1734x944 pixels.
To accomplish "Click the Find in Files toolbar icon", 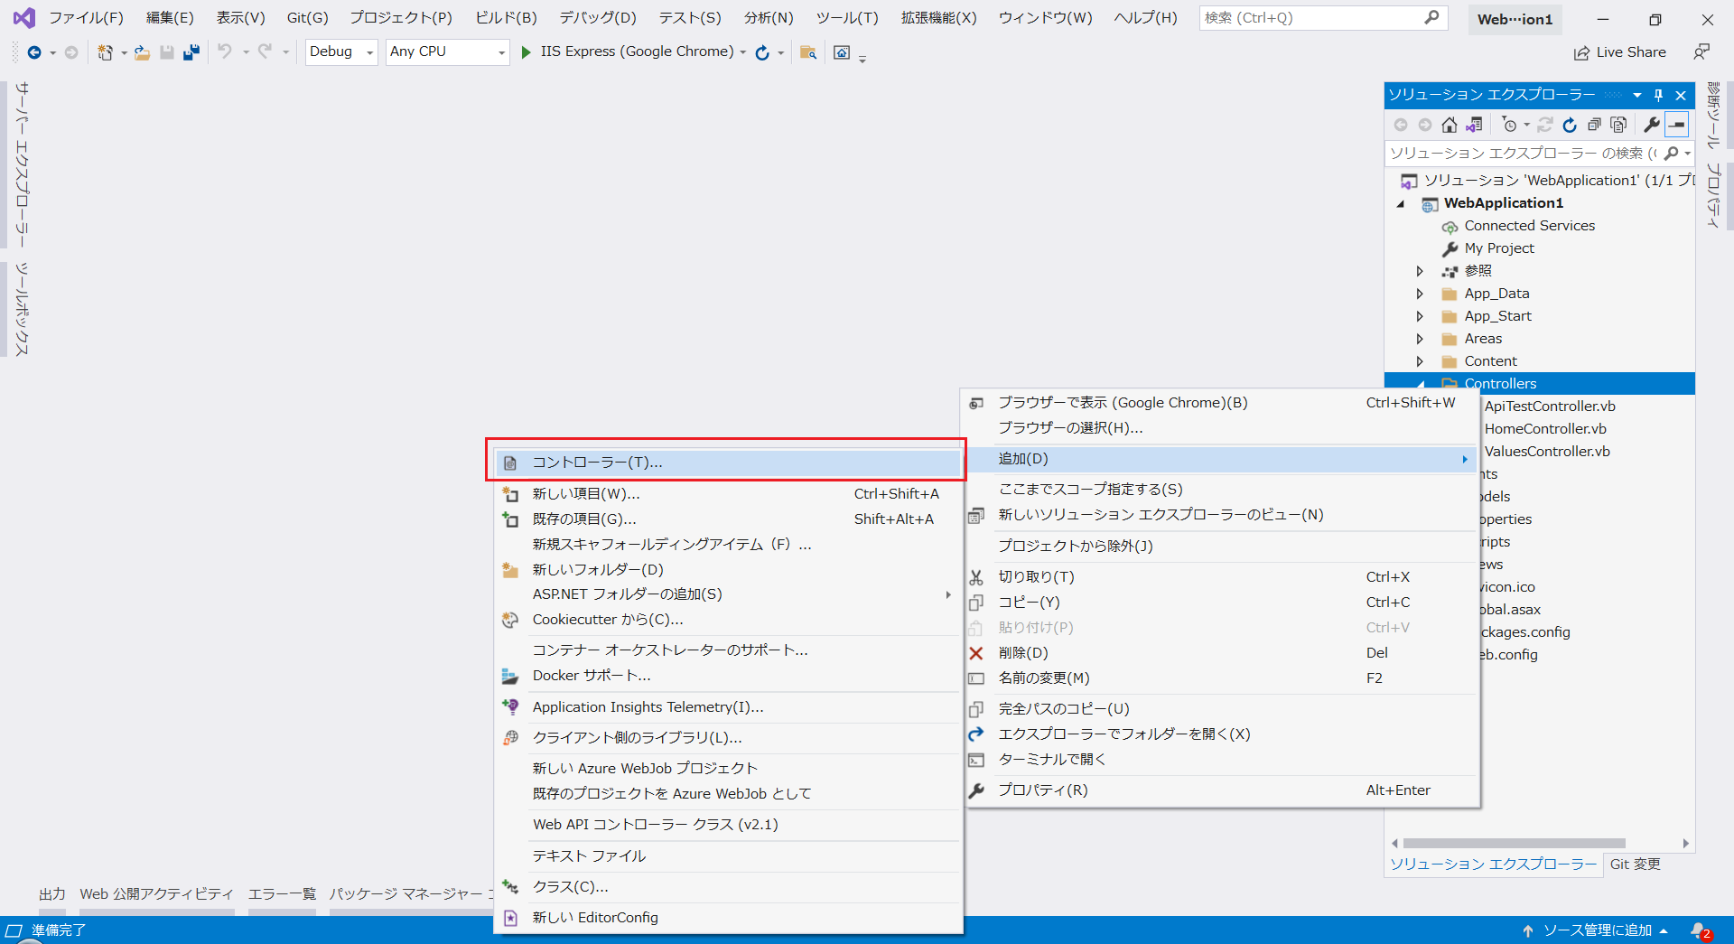I will pyautogui.click(x=808, y=51).
